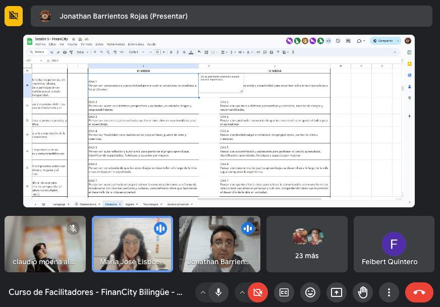Open the Insertar menu
440x307 pixels.
click(x=72, y=44)
